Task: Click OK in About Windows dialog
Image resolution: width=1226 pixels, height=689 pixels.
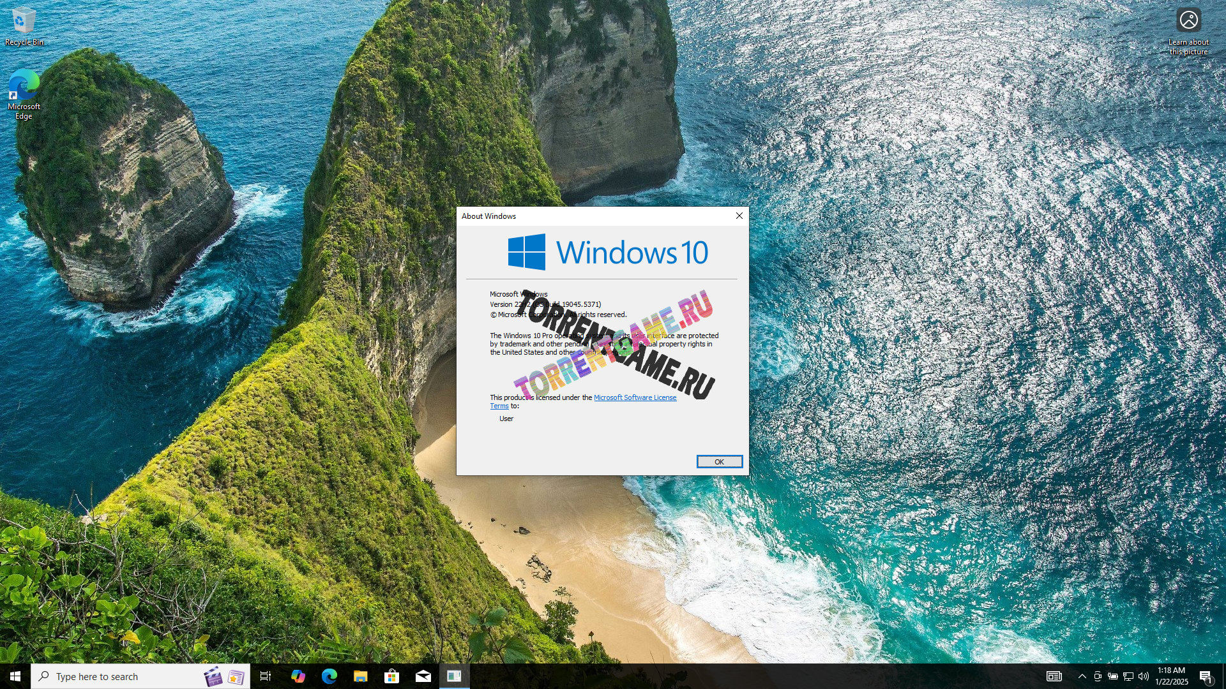Action: click(x=719, y=462)
